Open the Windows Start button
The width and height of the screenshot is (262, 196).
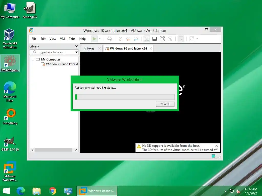click(x=6, y=191)
